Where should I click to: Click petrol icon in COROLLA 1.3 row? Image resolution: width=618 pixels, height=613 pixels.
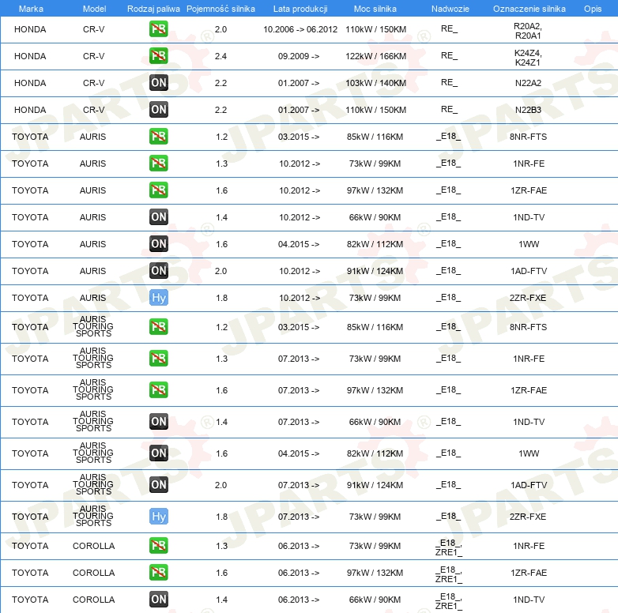[159, 546]
